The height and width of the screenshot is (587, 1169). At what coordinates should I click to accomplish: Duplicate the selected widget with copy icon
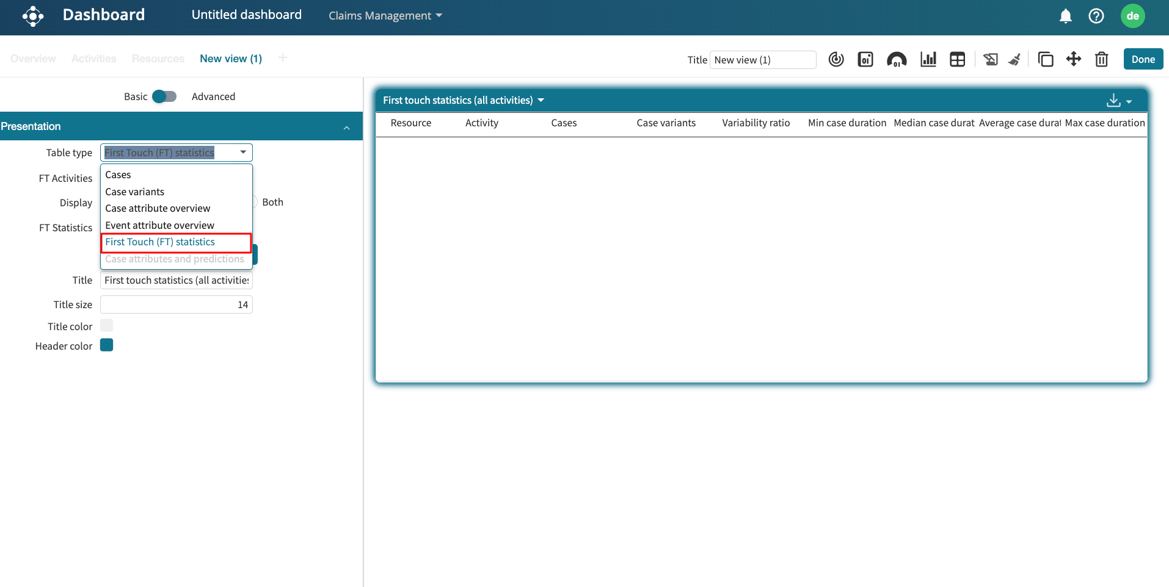click(x=1046, y=59)
